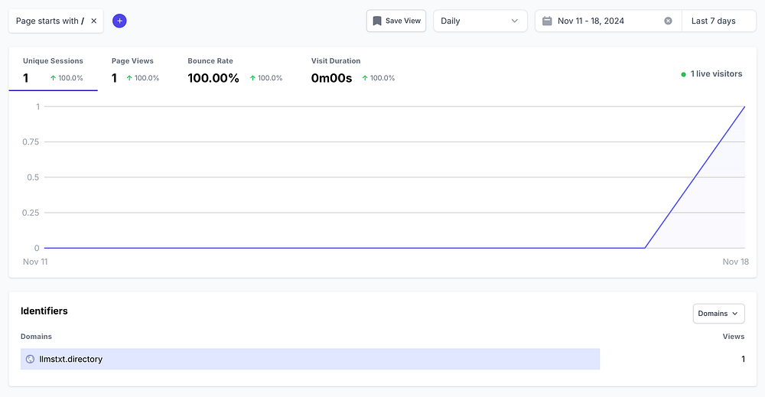Screen dimensions: 765x397
Task: Click green up arrow beside Bounce Rate 100.0%
Action: (252, 78)
